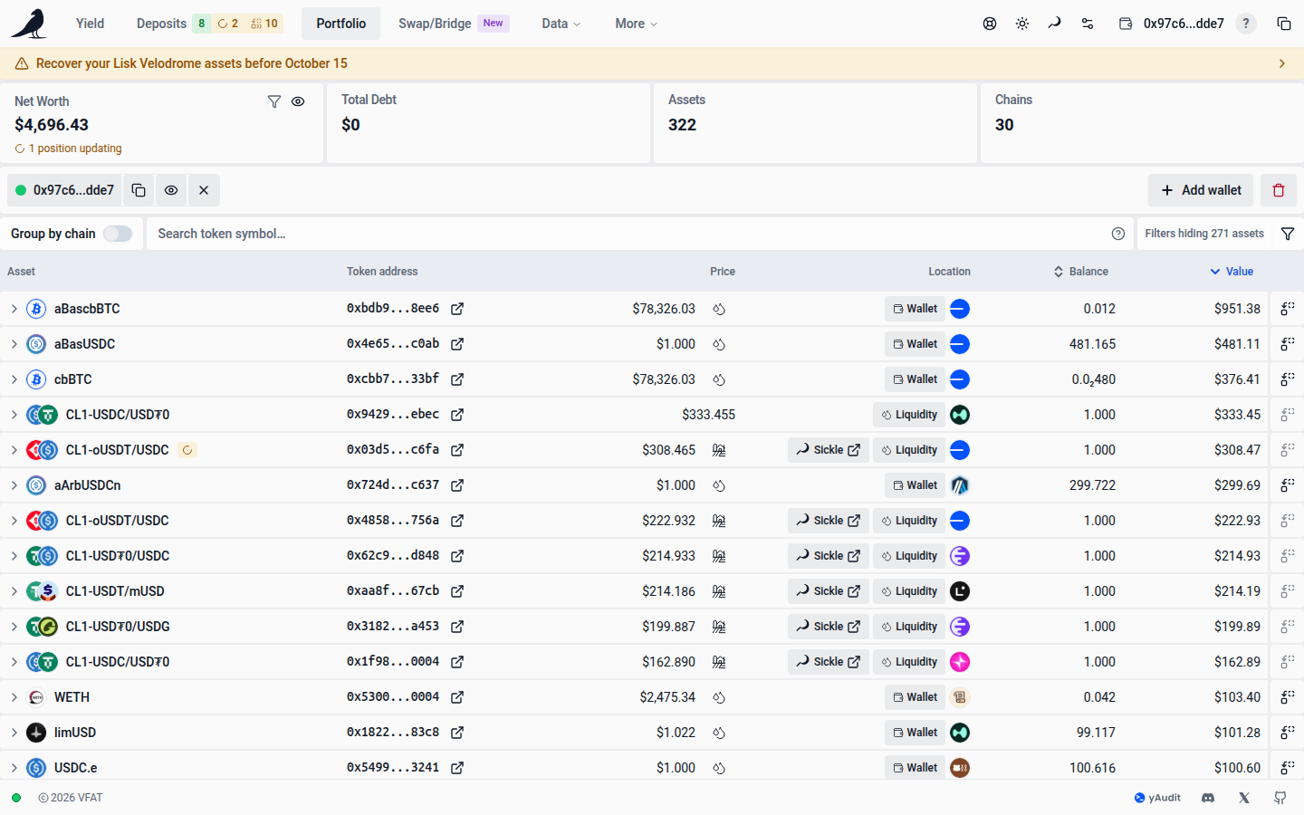Open the swap settings icon in header
The width and height of the screenshot is (1304, 815).
(1088, 24)
